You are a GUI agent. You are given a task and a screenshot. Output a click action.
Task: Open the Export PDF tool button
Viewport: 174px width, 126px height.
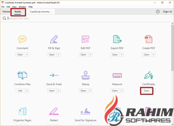115,55
